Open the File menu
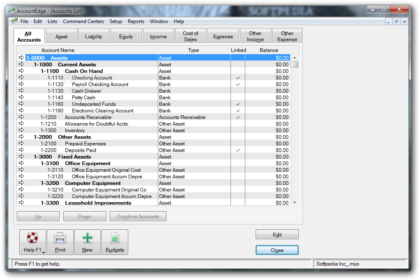 (24, 21)
